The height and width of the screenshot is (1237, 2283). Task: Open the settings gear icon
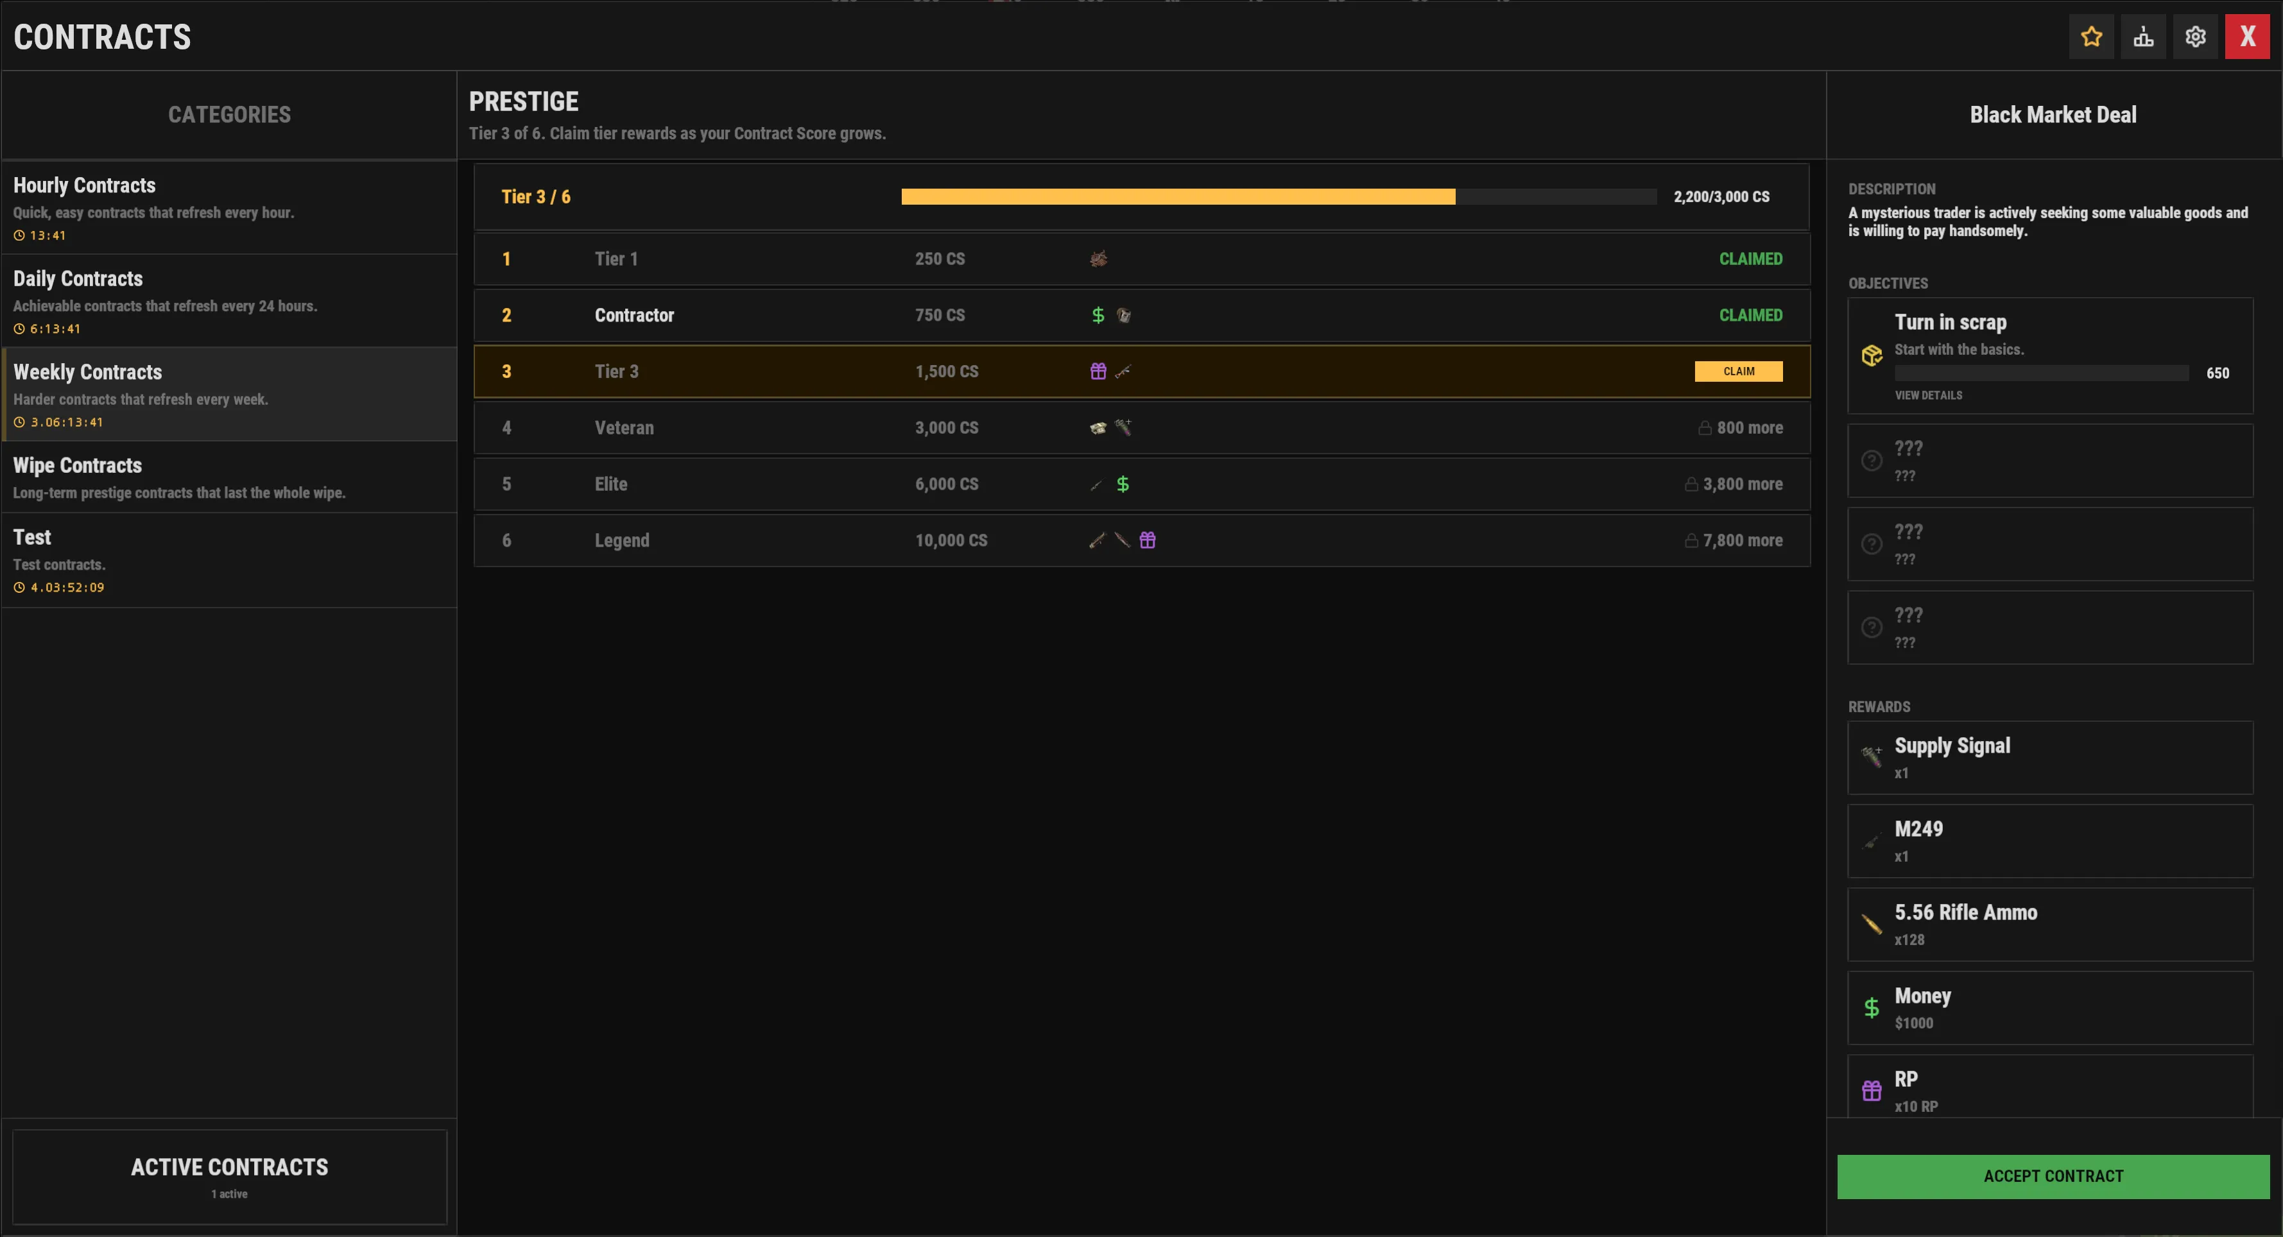coord(2195,37)
